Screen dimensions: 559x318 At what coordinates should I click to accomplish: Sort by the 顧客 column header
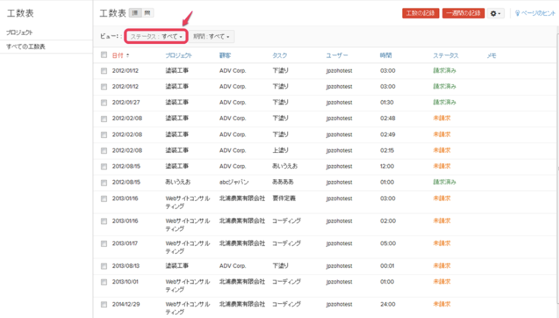(x=225, y=55)
